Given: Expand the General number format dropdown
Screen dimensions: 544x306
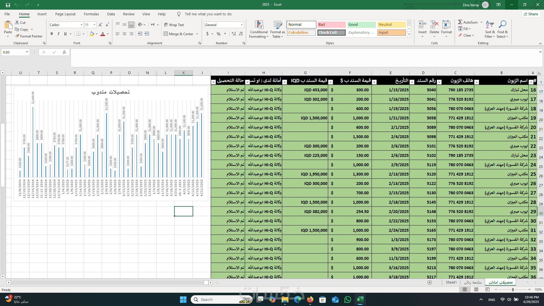Looking at the screenshot, I should coord(242,25).
